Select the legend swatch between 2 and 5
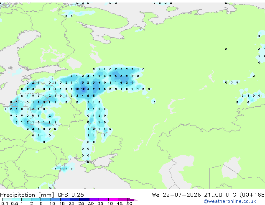The width and height of the screenshot is (265, 205). pyautogui.click(x=36, y=200)
